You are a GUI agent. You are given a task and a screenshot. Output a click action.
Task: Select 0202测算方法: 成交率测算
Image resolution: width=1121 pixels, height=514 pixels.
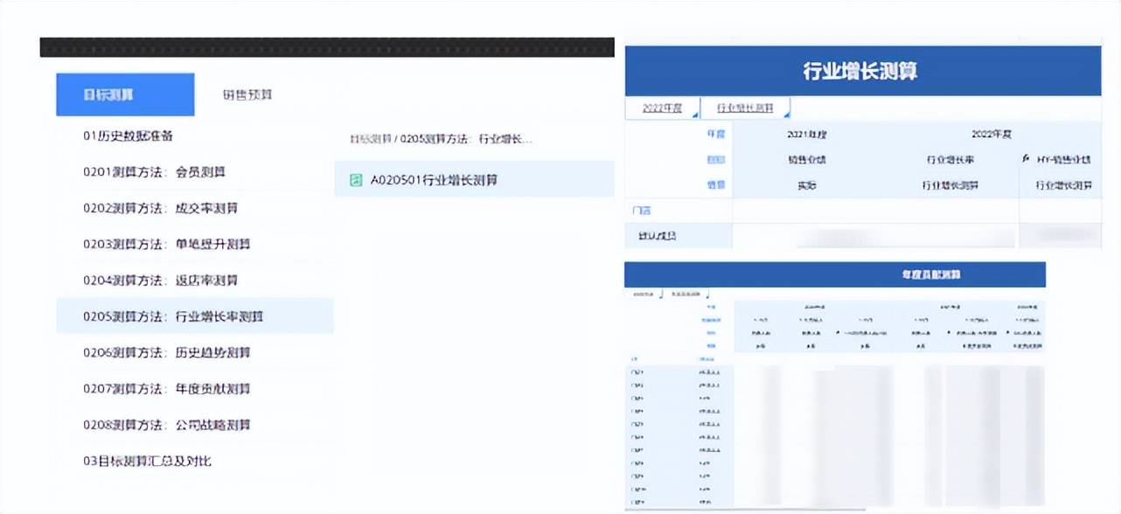coord(157,209)
